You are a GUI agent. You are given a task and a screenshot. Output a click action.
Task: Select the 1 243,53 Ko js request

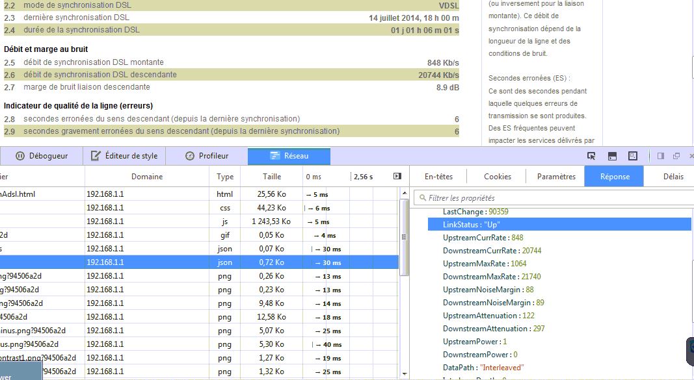click(x=195, y=222)
